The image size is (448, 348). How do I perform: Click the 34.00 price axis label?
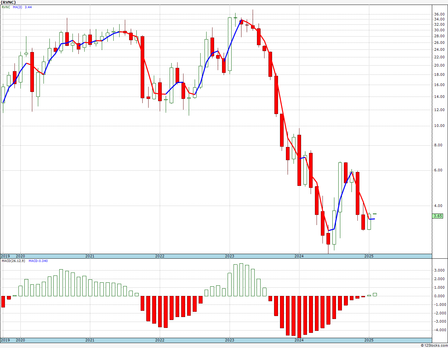click(x=439, y=19)
